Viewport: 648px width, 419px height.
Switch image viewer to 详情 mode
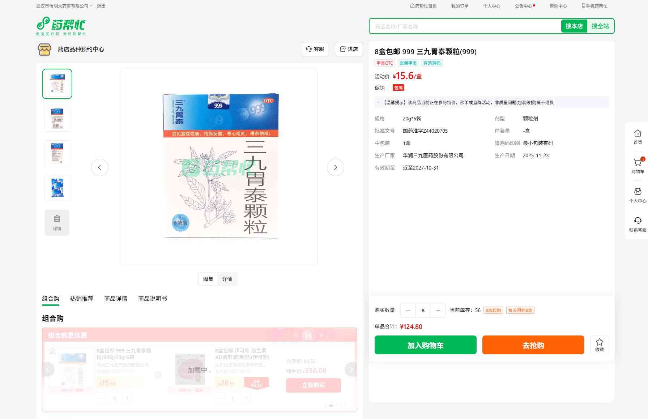(227, 279)
